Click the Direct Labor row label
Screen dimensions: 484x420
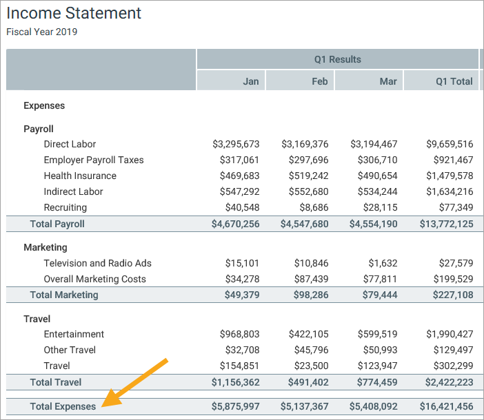click(x=70, y=144)
